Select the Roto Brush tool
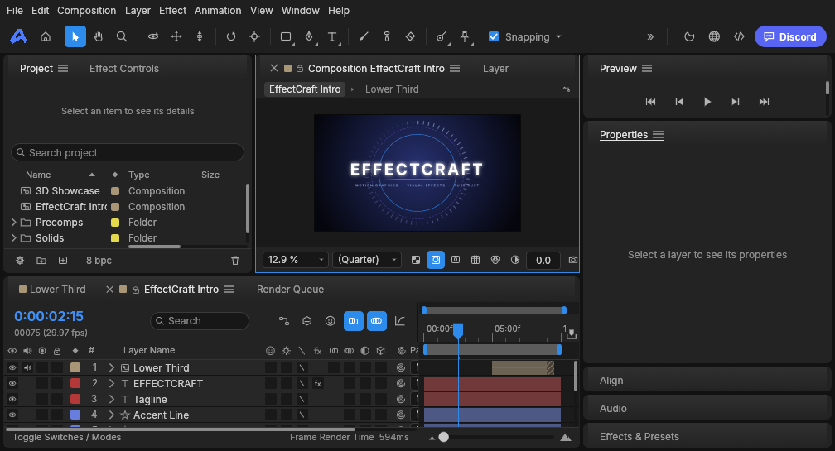 442,36
